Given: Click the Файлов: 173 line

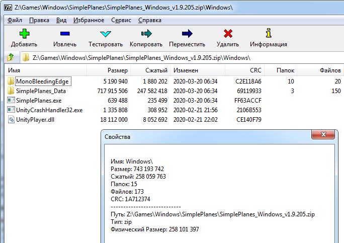Looking at the screenshot, I should pyautogui.click(x=127, y=191).
